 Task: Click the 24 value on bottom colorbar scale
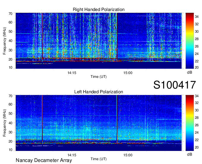197,133
